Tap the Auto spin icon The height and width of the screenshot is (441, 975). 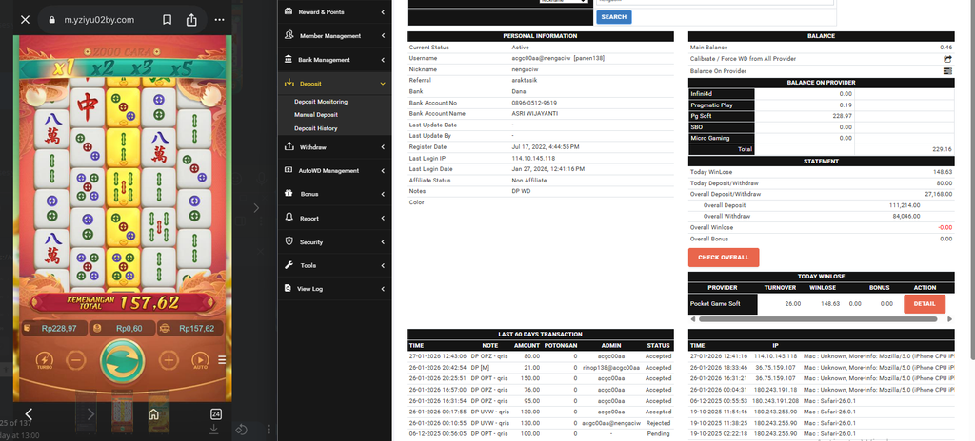coord(200,359)
